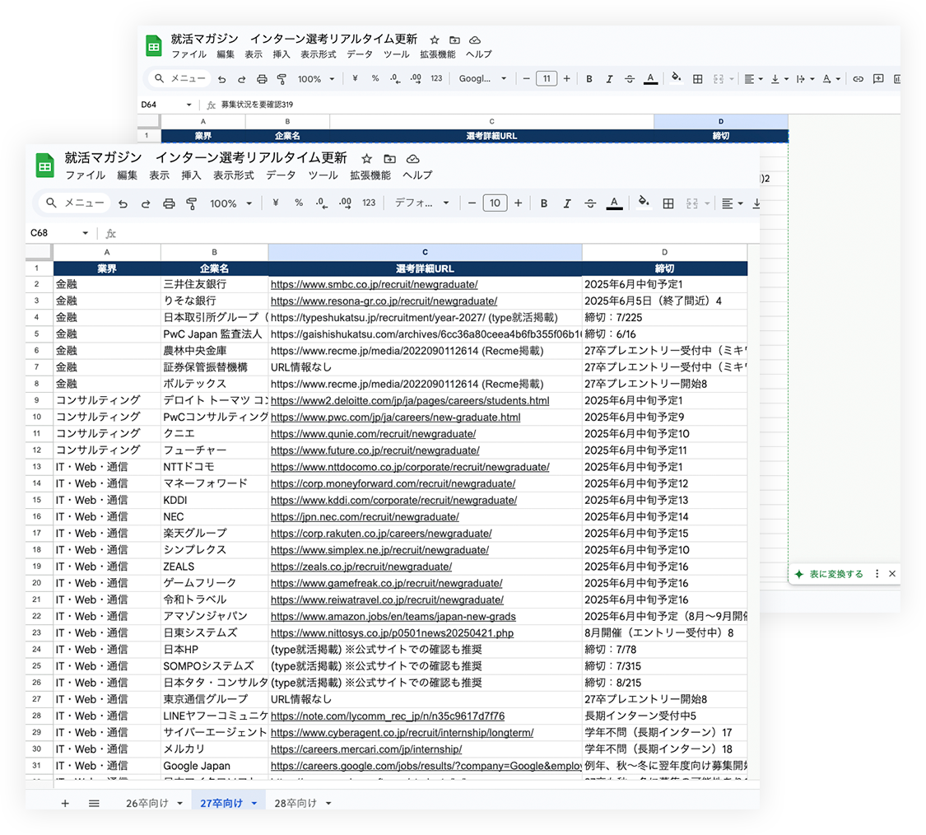Open the 100% zoom dropdown in front window
The height and width of the screenshot is (835, 926).
[x=231, y=203]
